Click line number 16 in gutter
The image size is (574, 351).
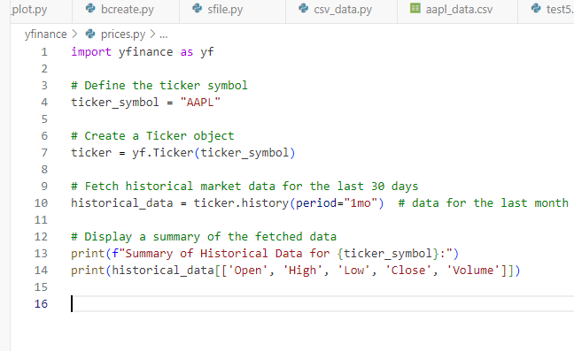pos(41,304)
